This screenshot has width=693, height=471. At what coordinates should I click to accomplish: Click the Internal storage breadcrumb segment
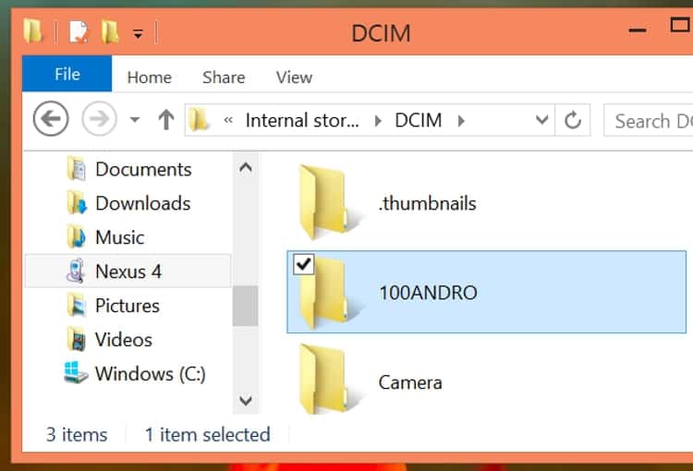(x=302, y=120)
